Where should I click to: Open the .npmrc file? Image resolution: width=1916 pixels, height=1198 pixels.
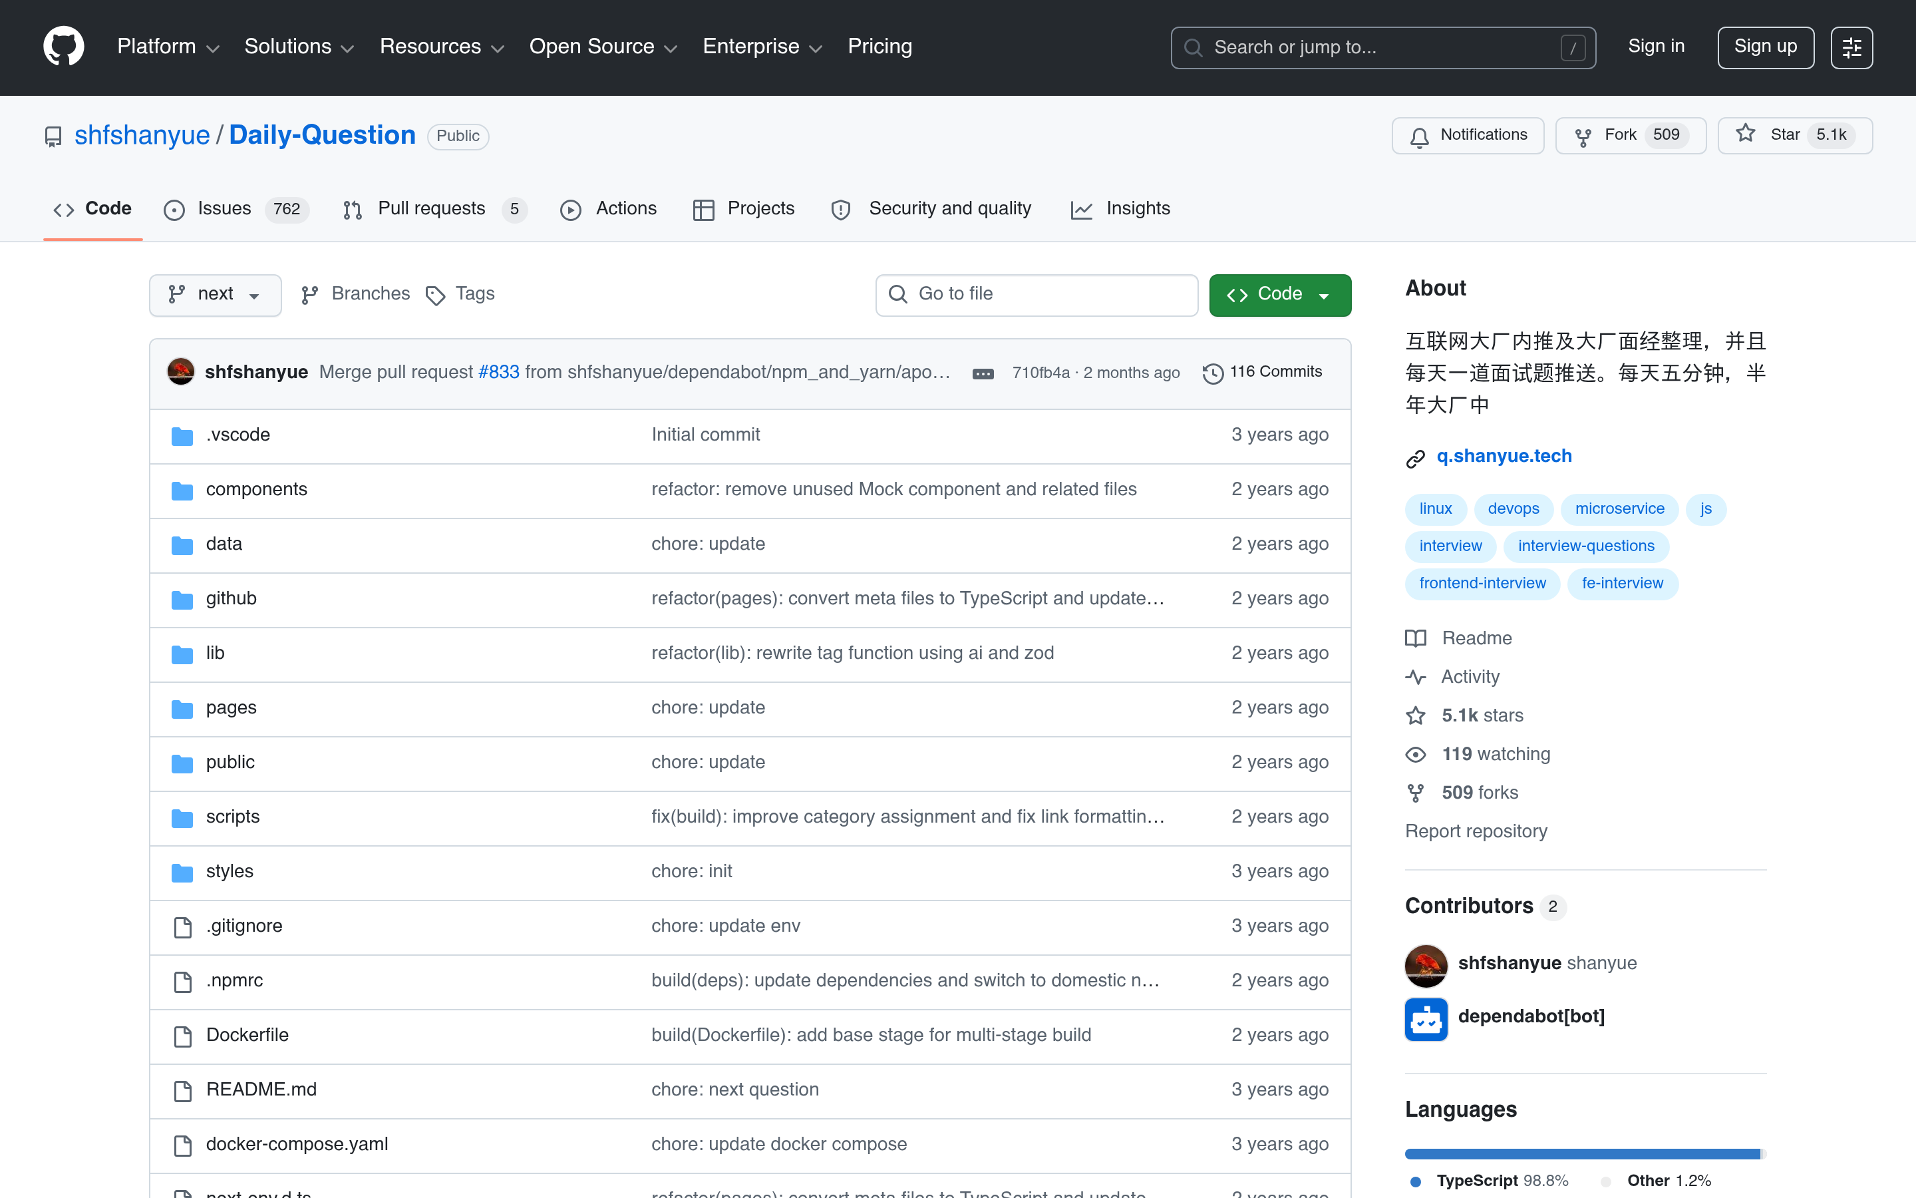pyautogui.click(x=234, y=981)
